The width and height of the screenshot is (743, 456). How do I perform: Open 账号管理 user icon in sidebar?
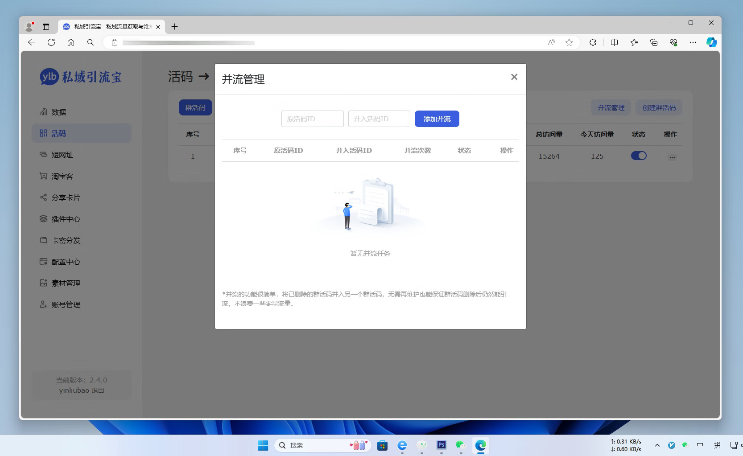click(43, 304)
